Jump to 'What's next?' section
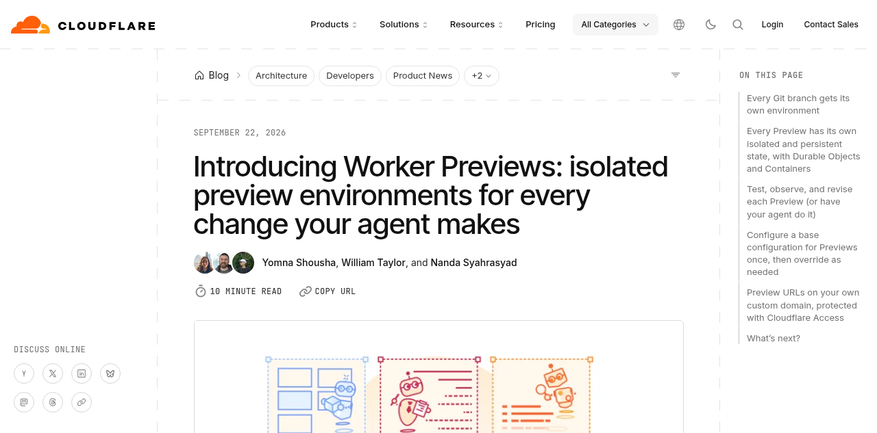 pyautogui.click(x=774, y=339)
